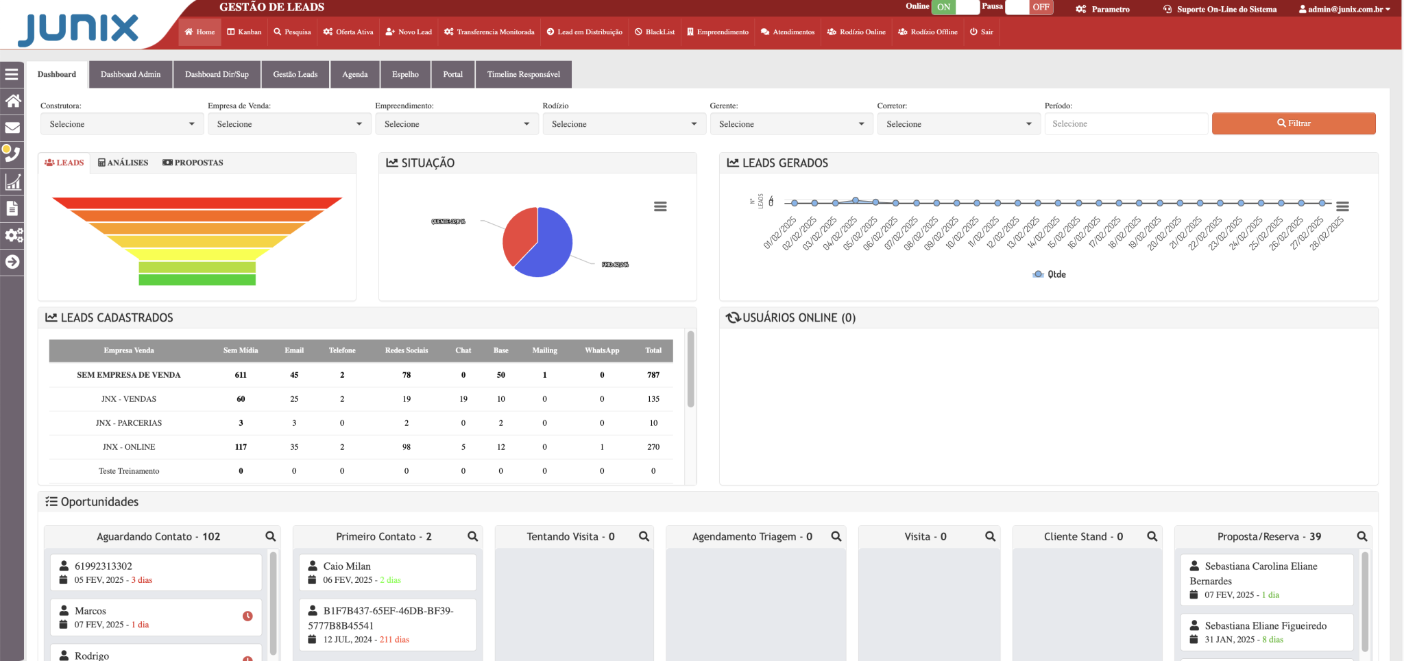1404x661 pixels.
Task: Click the document icon in left sidebar
Action: (x=12, y=208)
